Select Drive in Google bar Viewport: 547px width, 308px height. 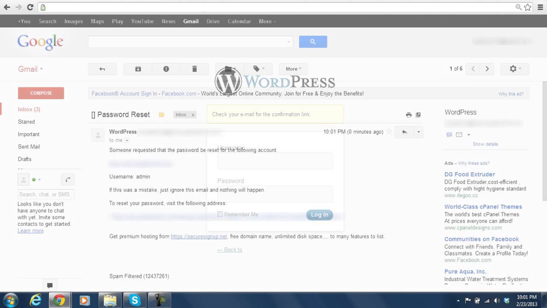[x=213, y=21]
